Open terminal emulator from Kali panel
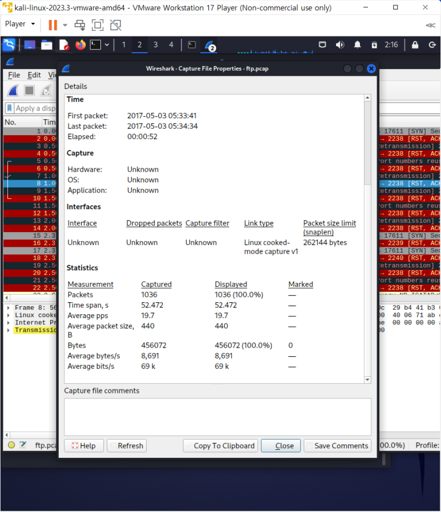The image size is (441, 512). [x=95, y=44]
